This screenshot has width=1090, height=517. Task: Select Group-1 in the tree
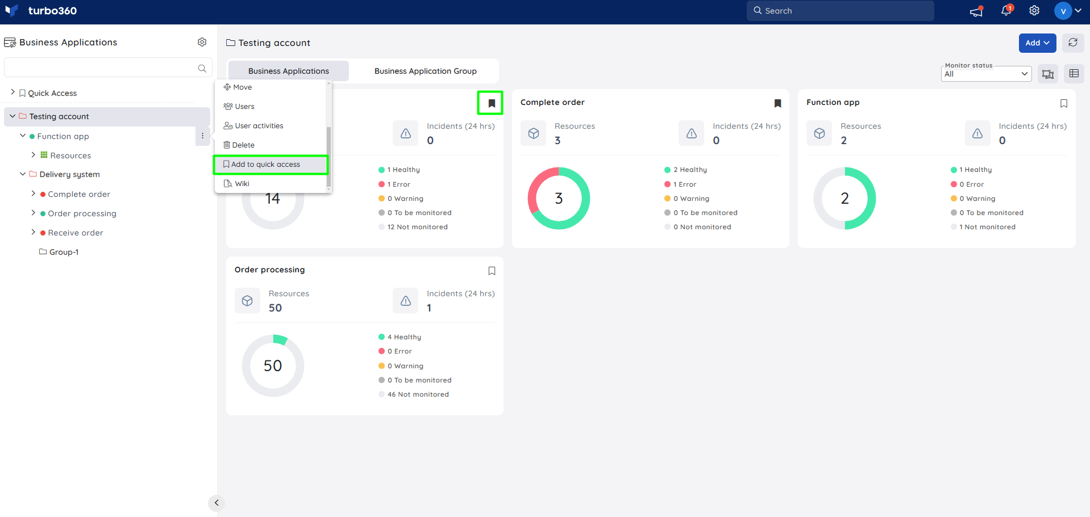coord(64,252)
